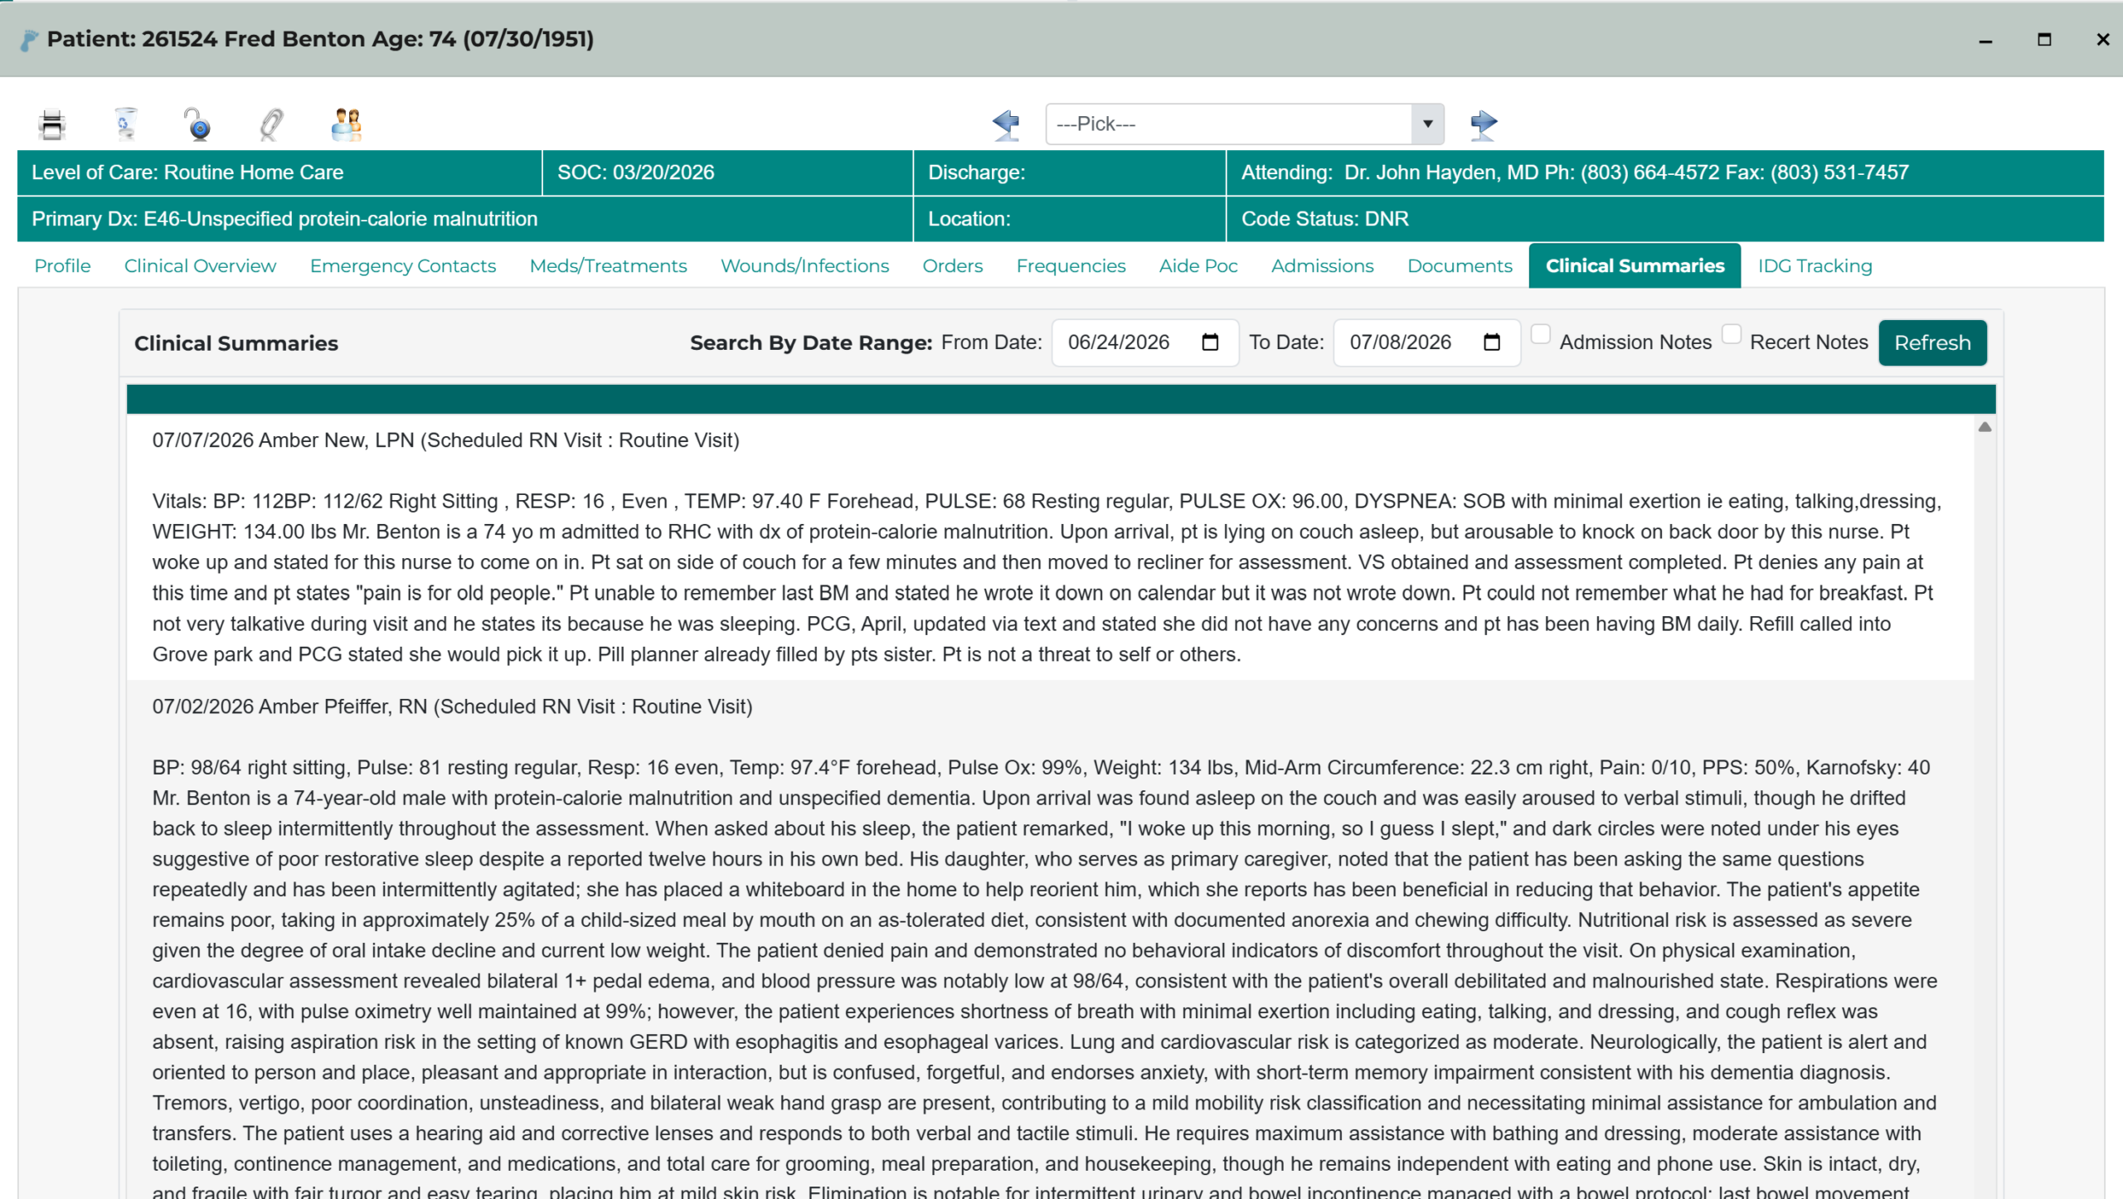Click the Refresh button

coord(1932,342)
